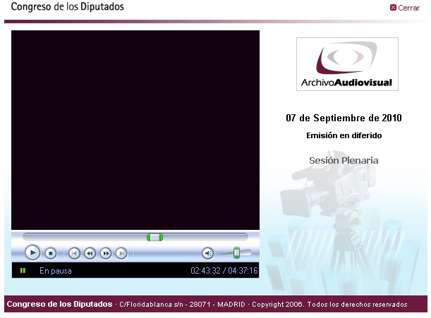Click the volume slider handle

tap(237, 253)
